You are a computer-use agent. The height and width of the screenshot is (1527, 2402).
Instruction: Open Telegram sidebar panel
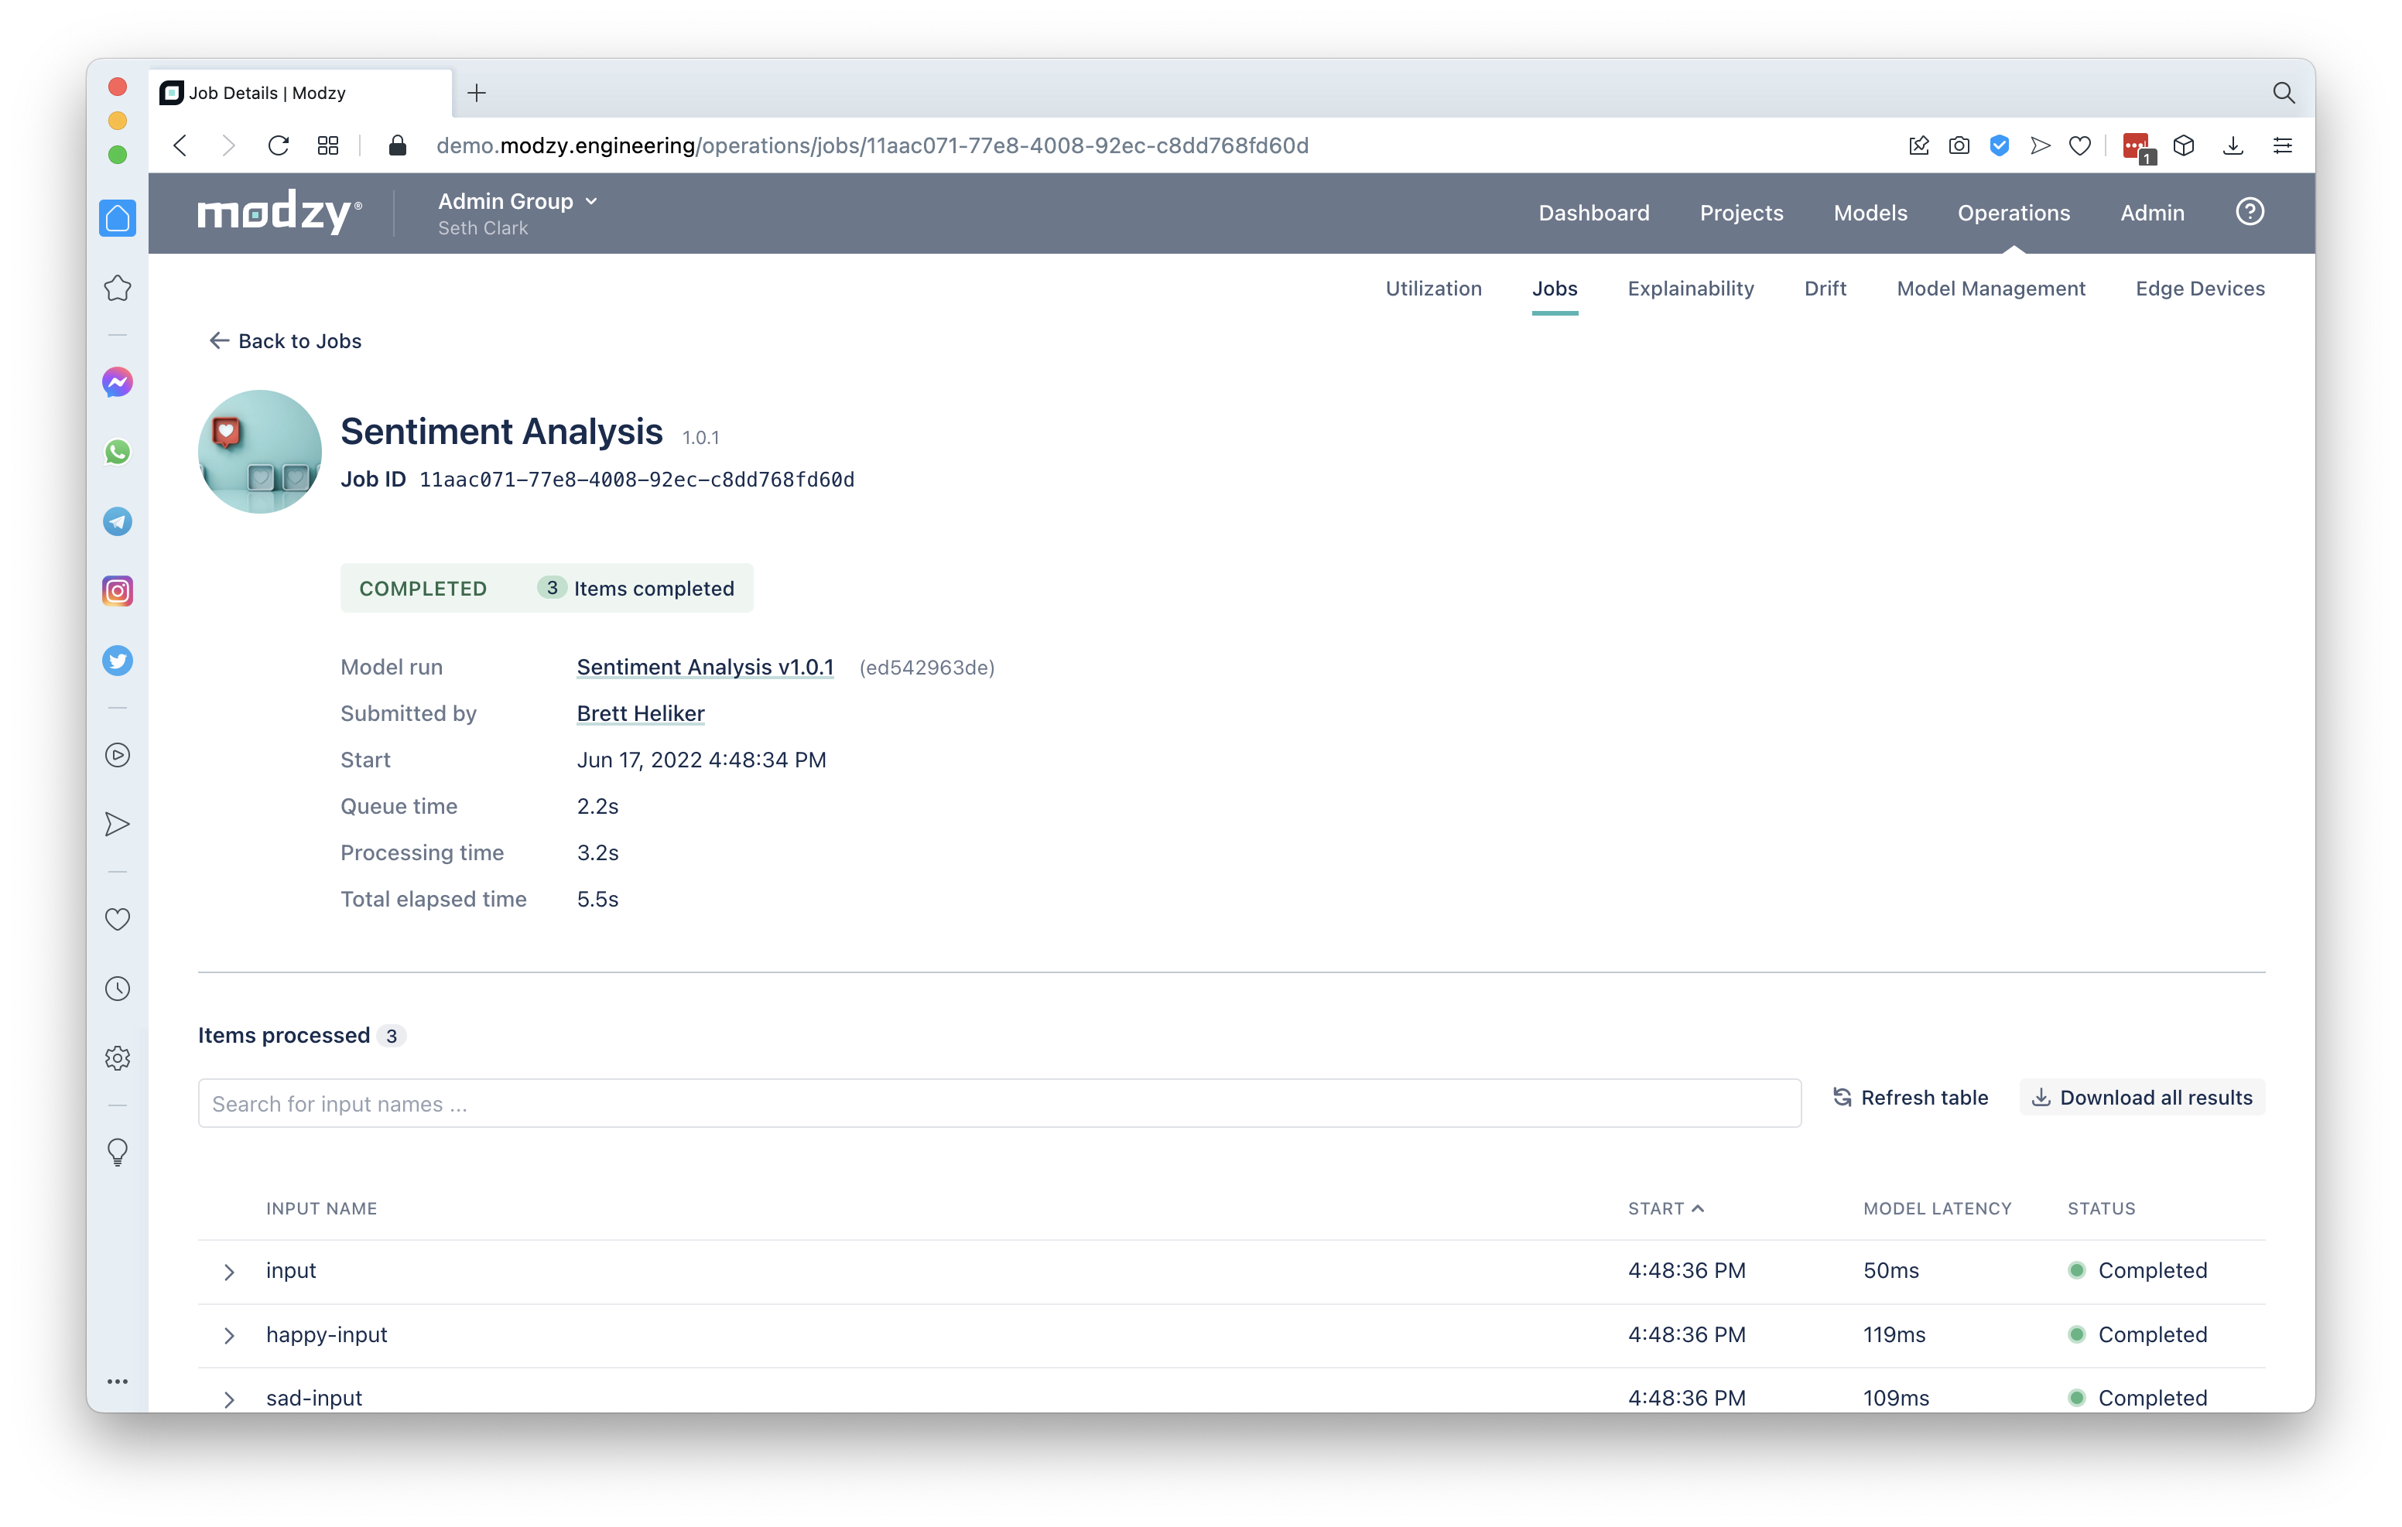[118, 521]
